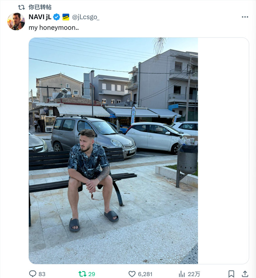Click the reply comment bubble icon
The width and height of the screenshot is (256, 278).
point(33,274)
